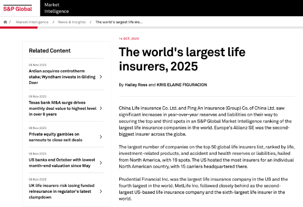Viewport: 303px width, 207px height.
Task: Select the current page breadcrumb 'The world's largest life ins...'
Action: (x=119, y=22)
